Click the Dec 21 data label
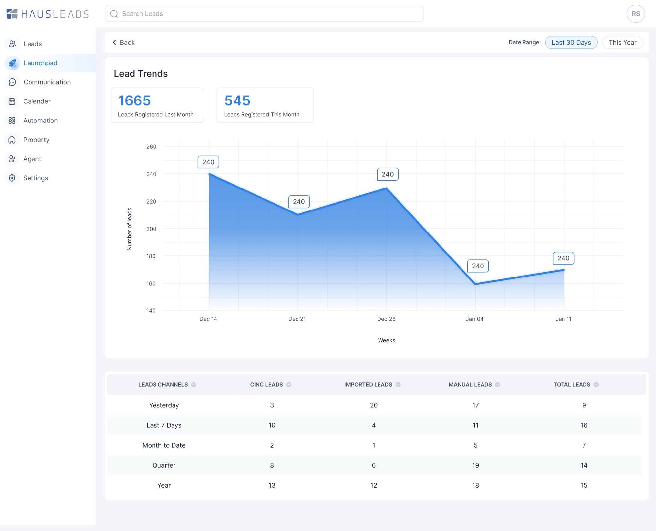This screenshot has width=656, height=531. coord(299,202)
